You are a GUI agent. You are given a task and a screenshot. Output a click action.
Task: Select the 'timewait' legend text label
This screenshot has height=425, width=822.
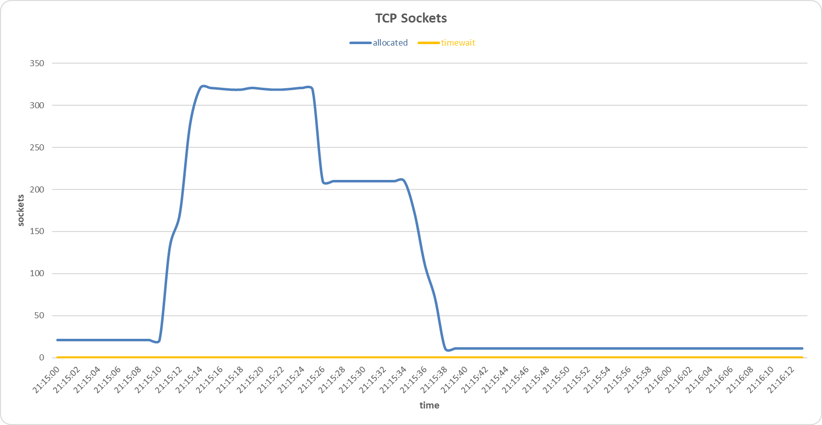click(x=458, y=43)
